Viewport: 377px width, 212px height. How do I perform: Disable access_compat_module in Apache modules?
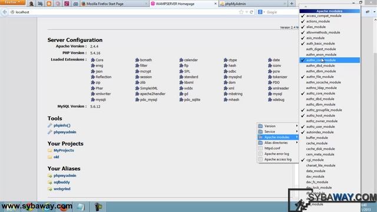pyautogui.click(x=329, y=16)
